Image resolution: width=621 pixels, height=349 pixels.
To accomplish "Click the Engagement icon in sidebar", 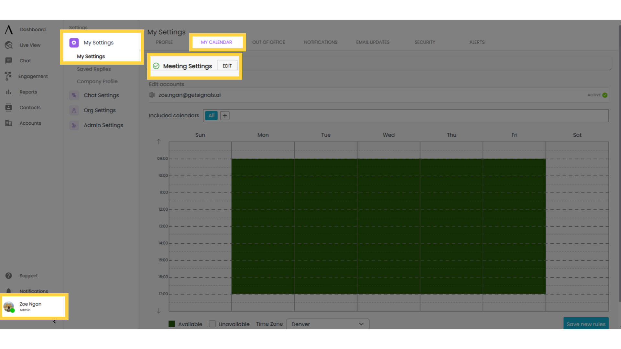I will pyautogui.click(x=8, y=76).
